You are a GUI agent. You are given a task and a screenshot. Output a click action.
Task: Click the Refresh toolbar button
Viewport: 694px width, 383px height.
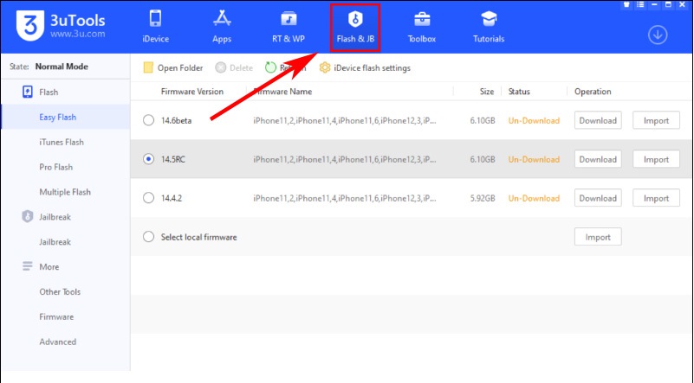(285, 67)
